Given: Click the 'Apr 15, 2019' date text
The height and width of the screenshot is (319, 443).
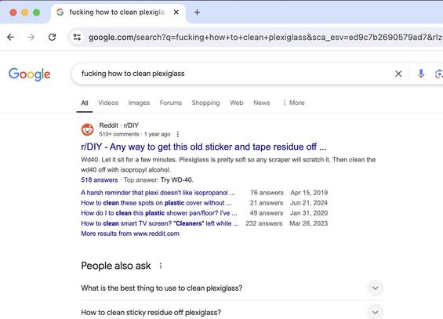Looking at the screenshot, I should (x=309, y=193).
